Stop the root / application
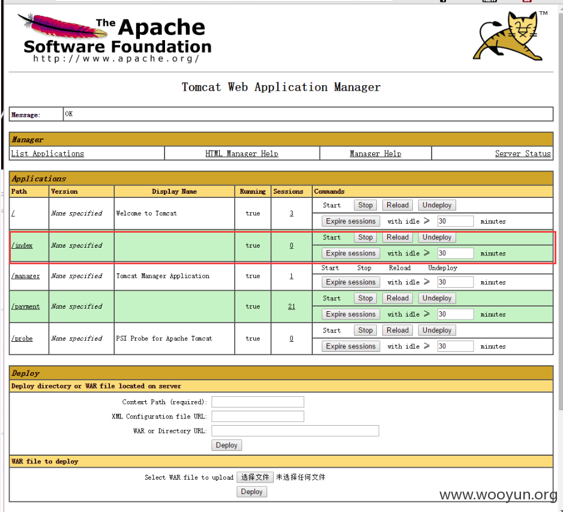The width and height of the screenshot is (563, 512). [x=365, y=205]
